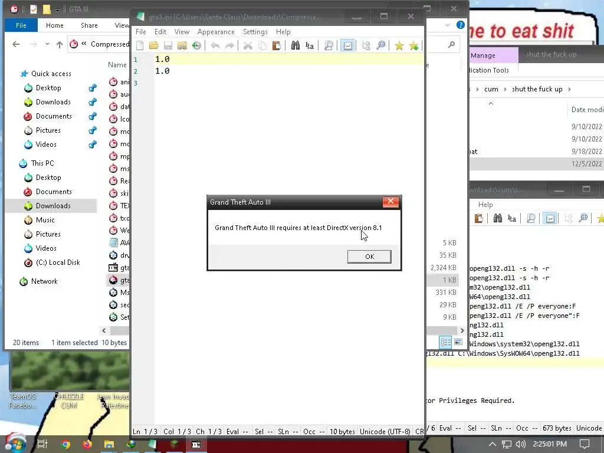Open the Help menu in the gta3.ini editor
The width and height of the screenshot is (604, 453).
[283, 32]
